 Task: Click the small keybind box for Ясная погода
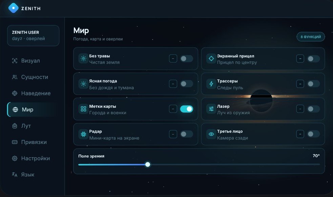point(173,84)
